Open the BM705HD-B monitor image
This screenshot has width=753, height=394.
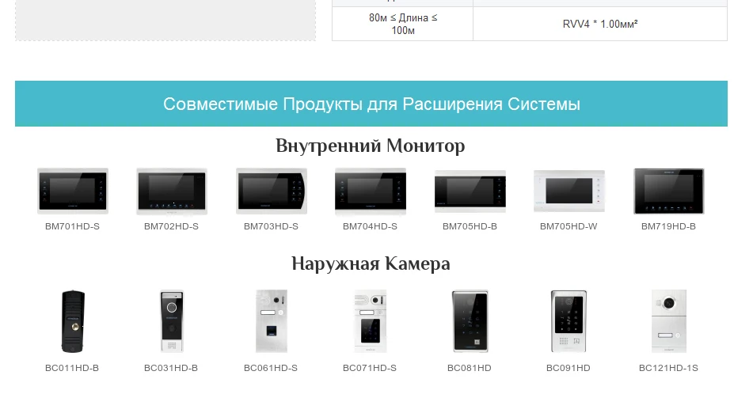(470, 191)
